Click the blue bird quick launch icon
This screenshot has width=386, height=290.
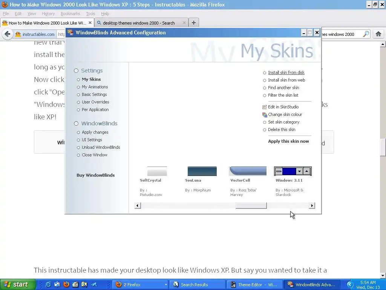(94, 284)
